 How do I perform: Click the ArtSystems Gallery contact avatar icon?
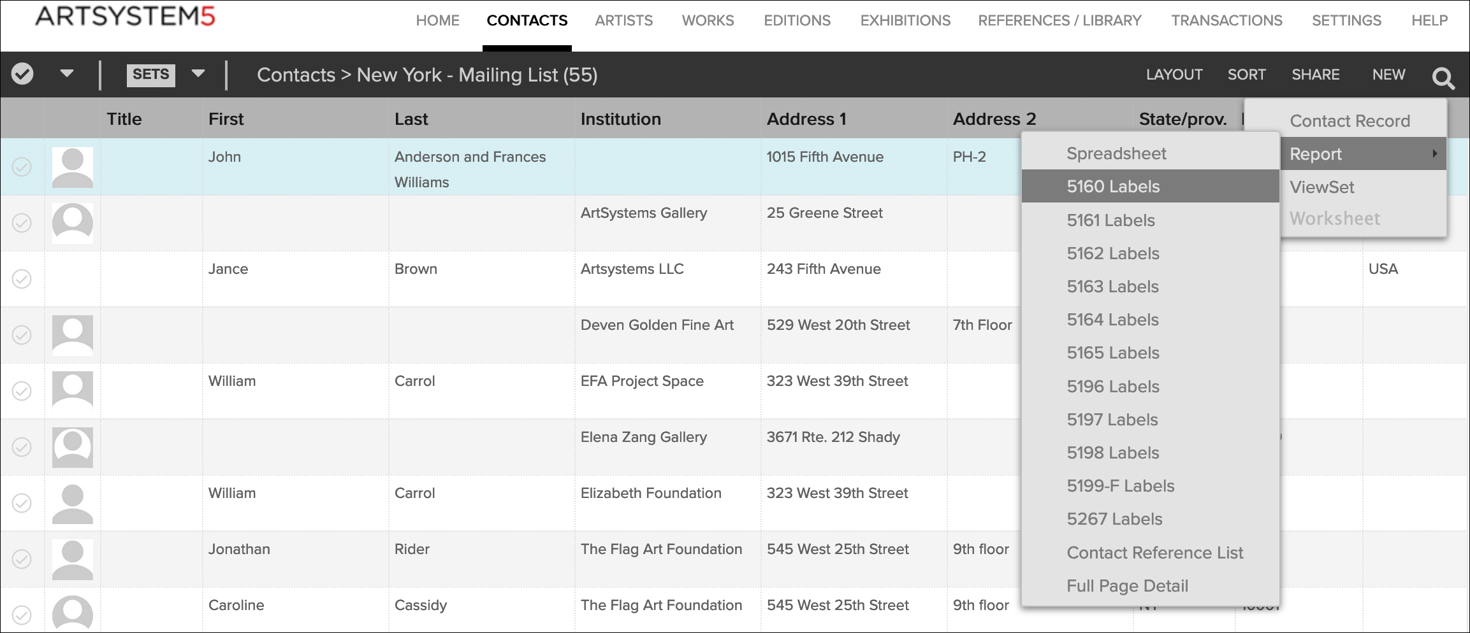click(x=72, y=223)
